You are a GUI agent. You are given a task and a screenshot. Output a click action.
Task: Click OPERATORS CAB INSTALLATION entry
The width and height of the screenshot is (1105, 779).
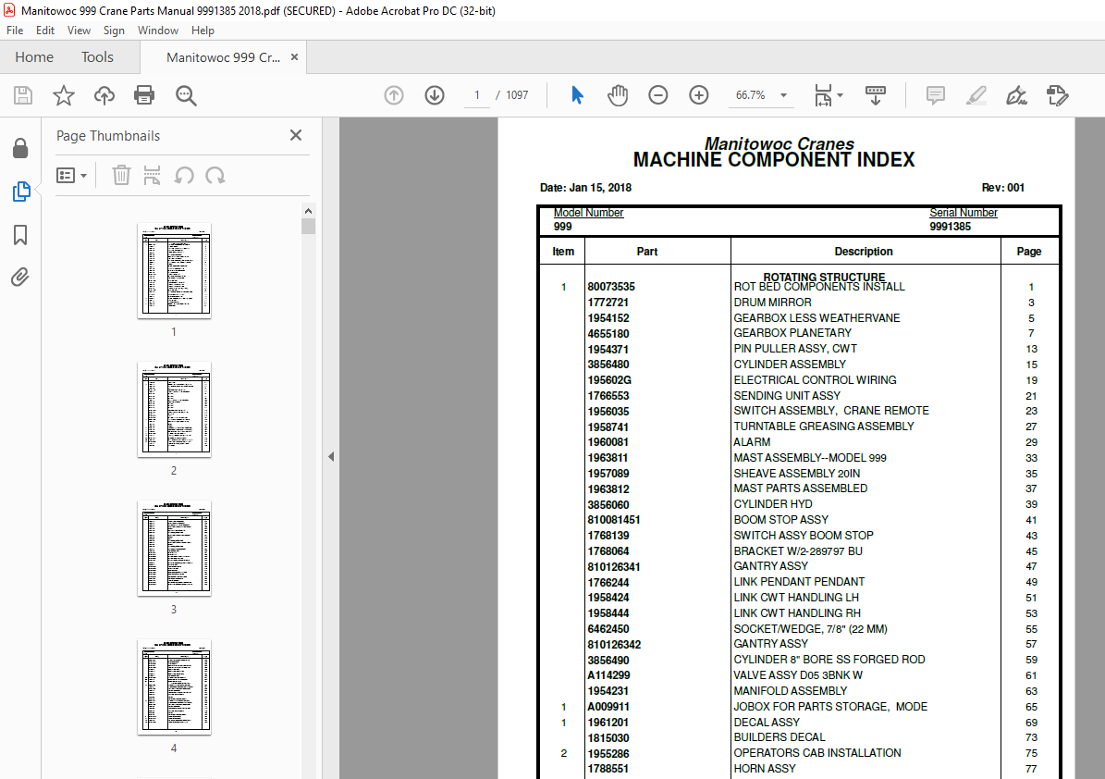point(817,753)
